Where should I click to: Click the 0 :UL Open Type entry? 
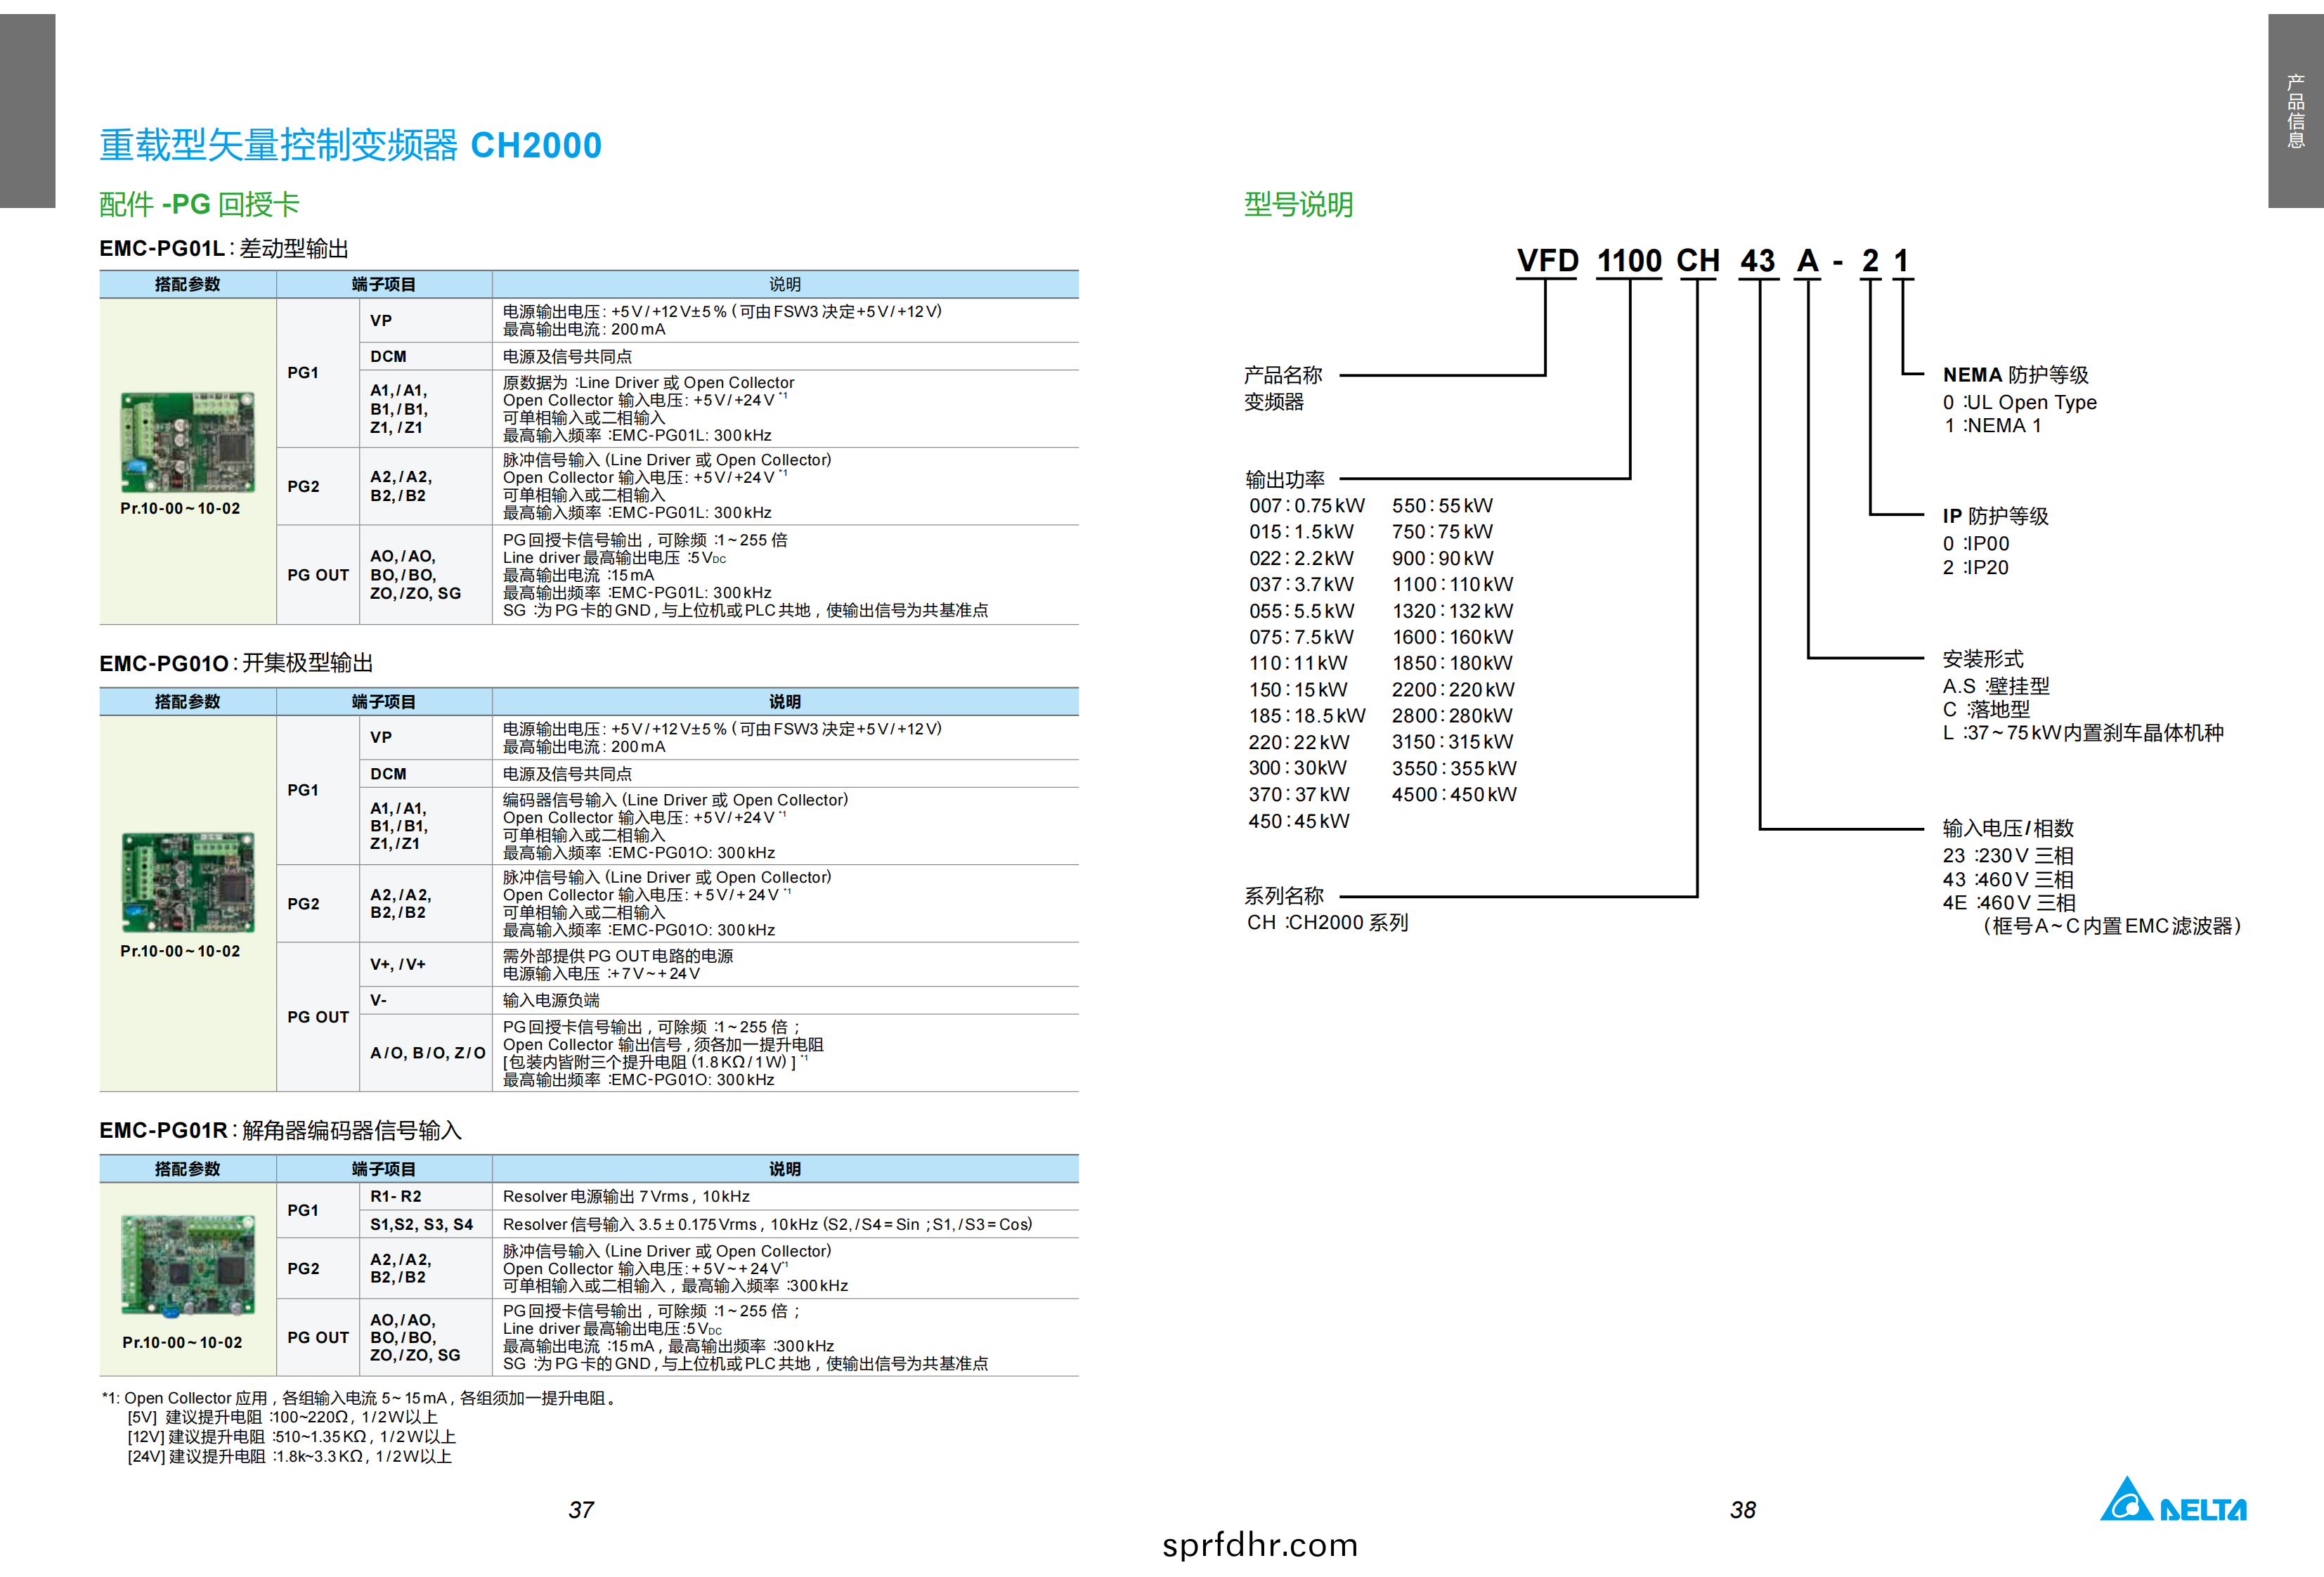coord(2019,403)
